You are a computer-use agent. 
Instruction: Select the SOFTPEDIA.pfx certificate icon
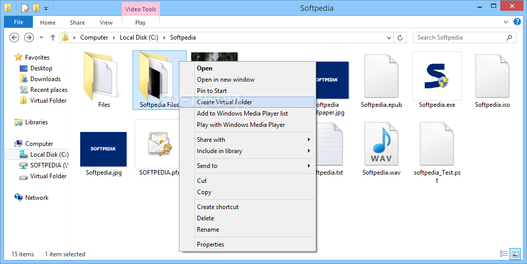pyautogui.click(x=159, y=144)
